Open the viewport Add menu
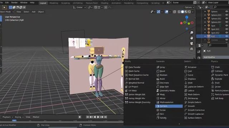The height and width of the screenshot is (128, 229). [34, 12]
